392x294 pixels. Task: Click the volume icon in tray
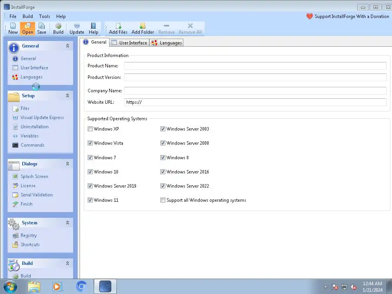353,287
